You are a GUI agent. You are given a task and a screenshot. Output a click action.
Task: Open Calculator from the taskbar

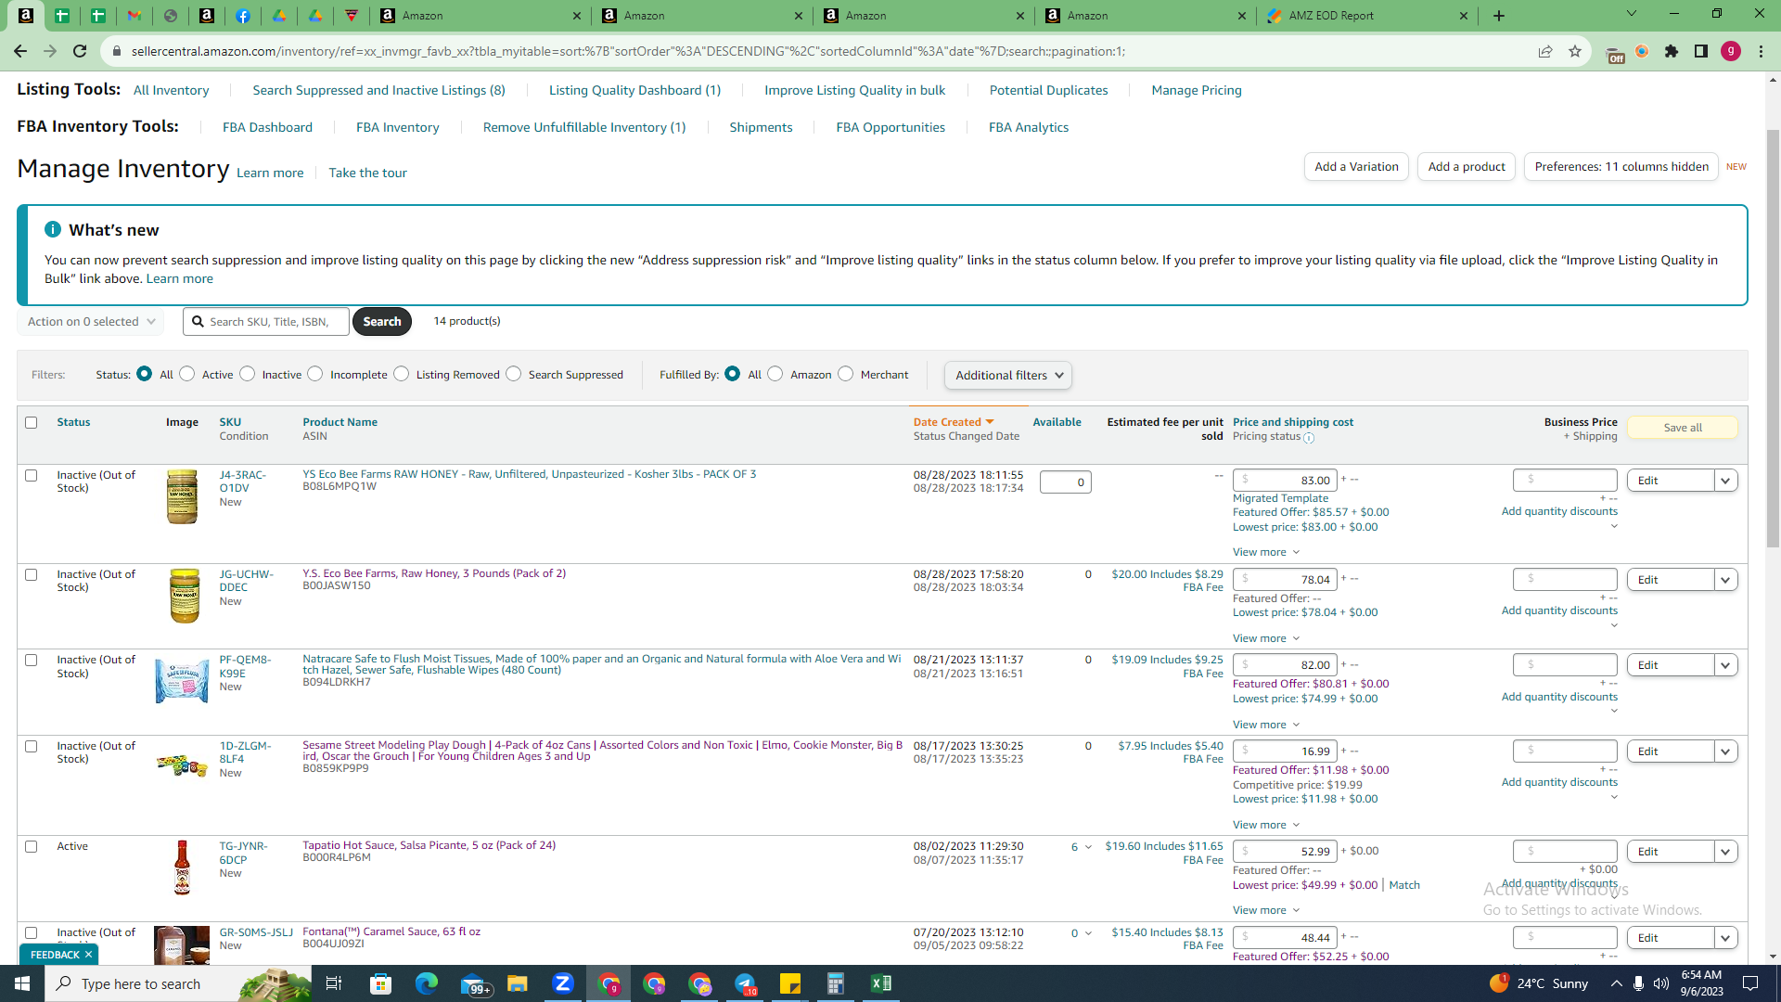[x=836, y=983]
